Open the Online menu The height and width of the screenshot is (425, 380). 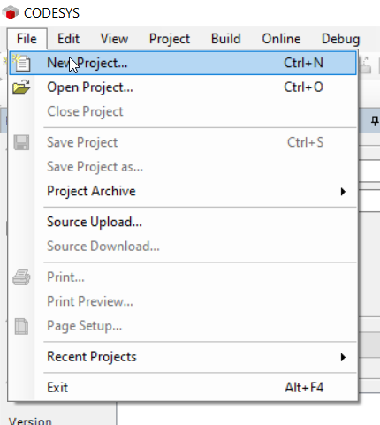pyautogui.click(x=281, y=39)
